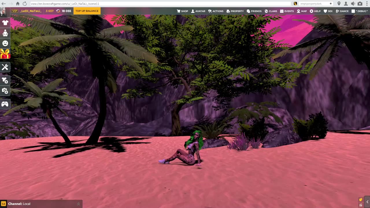Click the yellow waving hand icon
Screen dimensions: 370x208
(360, 199)
